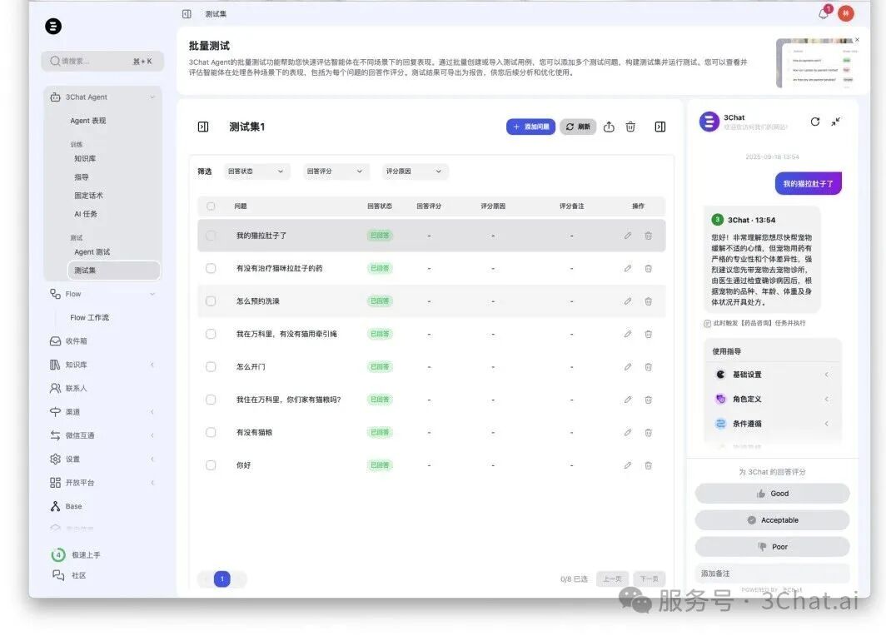Refresh the 3Chat conversation with the reload icon
This screenshot has height=636, width=886.
814,122
